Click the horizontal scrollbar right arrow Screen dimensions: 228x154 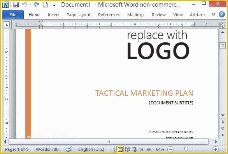pos(216,142)
